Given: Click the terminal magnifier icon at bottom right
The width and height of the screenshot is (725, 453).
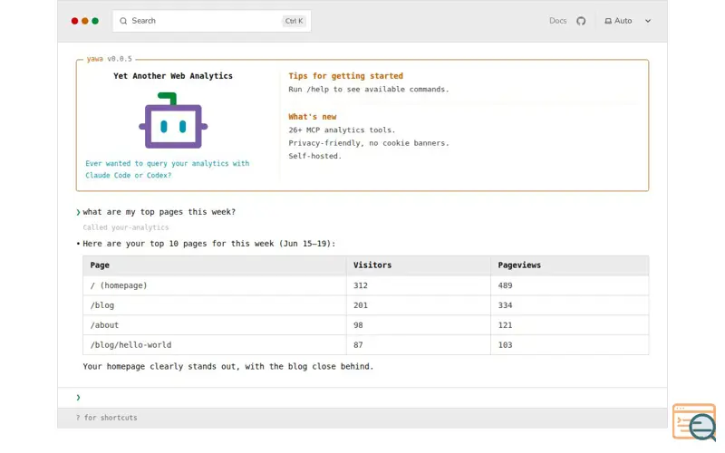Looking at the screenshot, I should pos(694,422).
